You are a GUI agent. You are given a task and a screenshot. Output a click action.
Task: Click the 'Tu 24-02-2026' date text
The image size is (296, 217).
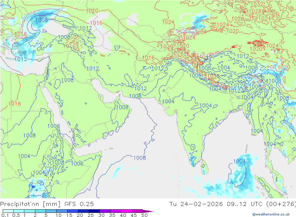click(x=196, y=204)
